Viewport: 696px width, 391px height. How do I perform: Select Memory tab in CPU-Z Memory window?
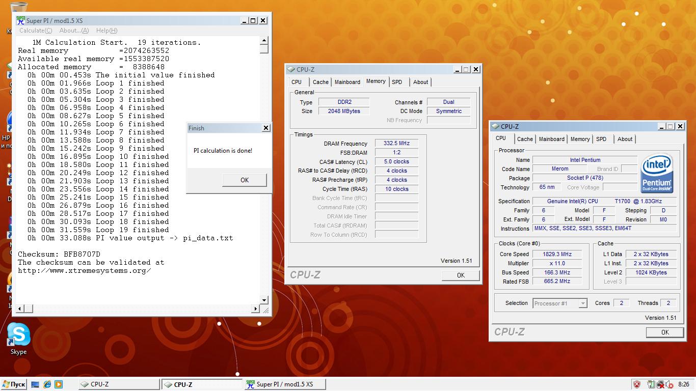click(376, 81)
